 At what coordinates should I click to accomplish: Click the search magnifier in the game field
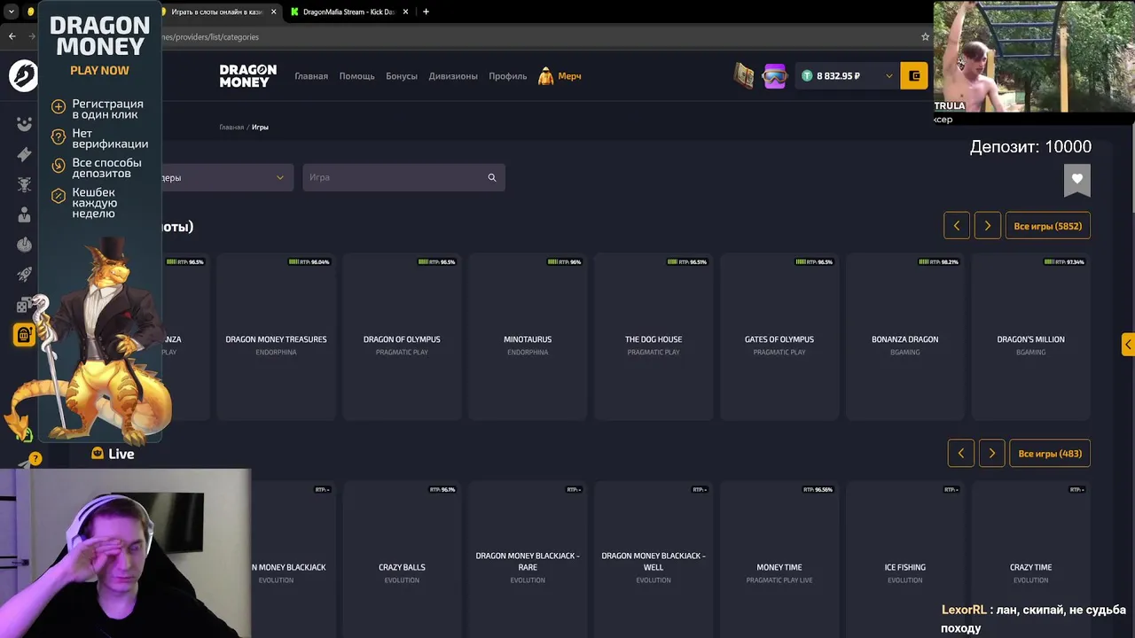click(x=492, y=177)
